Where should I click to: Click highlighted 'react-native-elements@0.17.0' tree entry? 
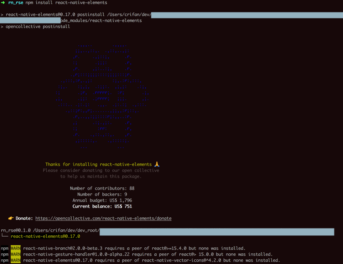pos(45,236)
